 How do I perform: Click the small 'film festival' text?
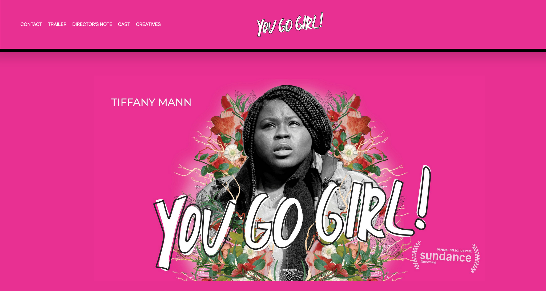(428, 262)
